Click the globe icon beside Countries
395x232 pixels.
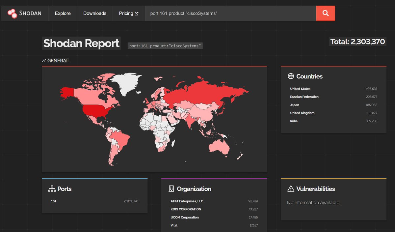point(291,76)
